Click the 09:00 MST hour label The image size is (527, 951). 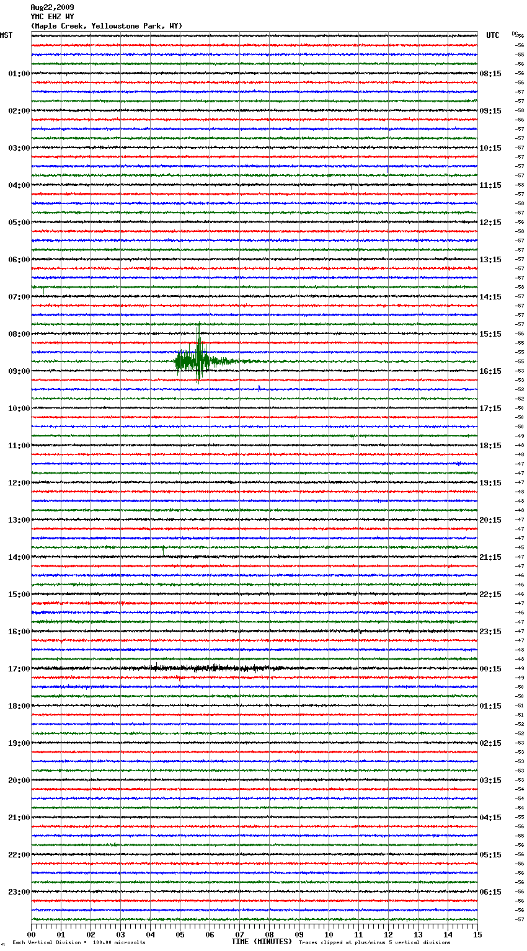(19, 371)
